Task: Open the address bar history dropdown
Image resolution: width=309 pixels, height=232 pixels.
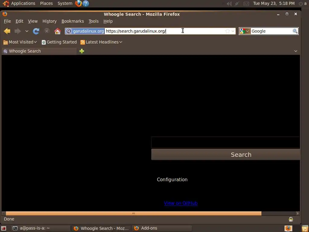Action: point(233,31)
